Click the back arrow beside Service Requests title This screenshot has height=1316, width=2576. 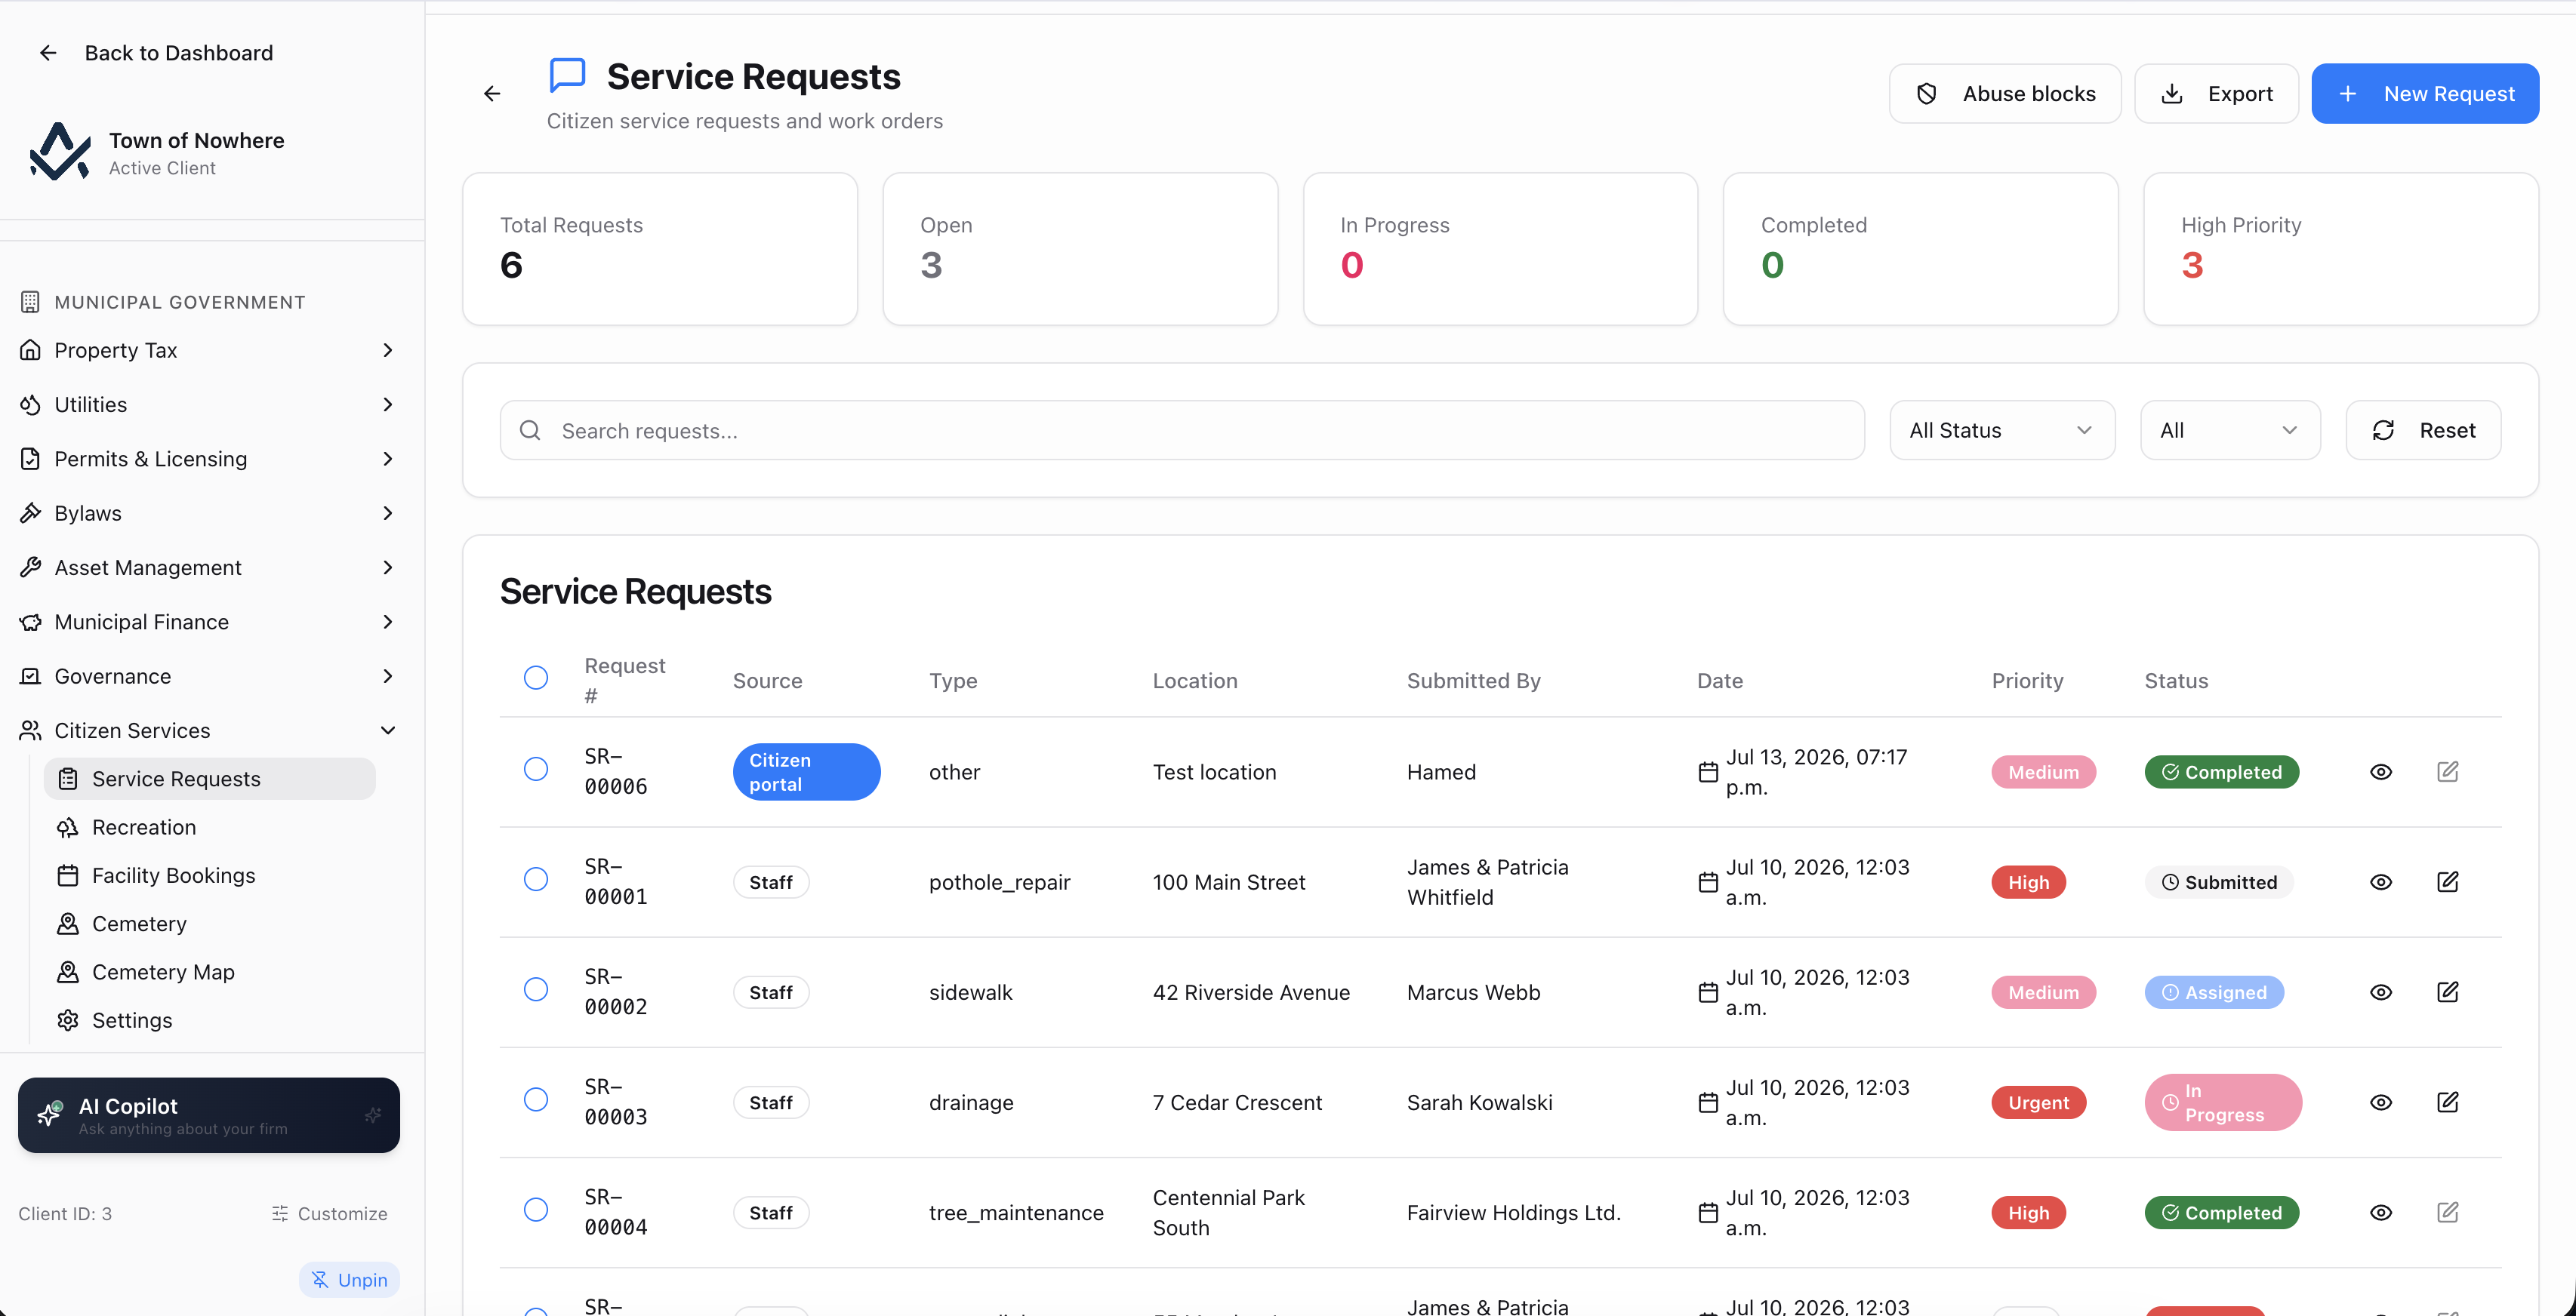click(x=492, y=94)
